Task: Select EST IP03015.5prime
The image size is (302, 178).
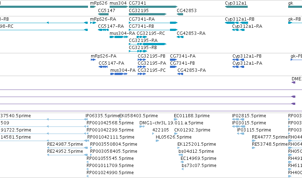Action: pos(249,123)
